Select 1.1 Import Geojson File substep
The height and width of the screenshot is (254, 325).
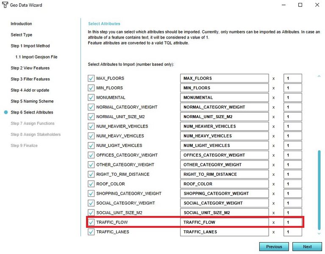coord(36,57)
